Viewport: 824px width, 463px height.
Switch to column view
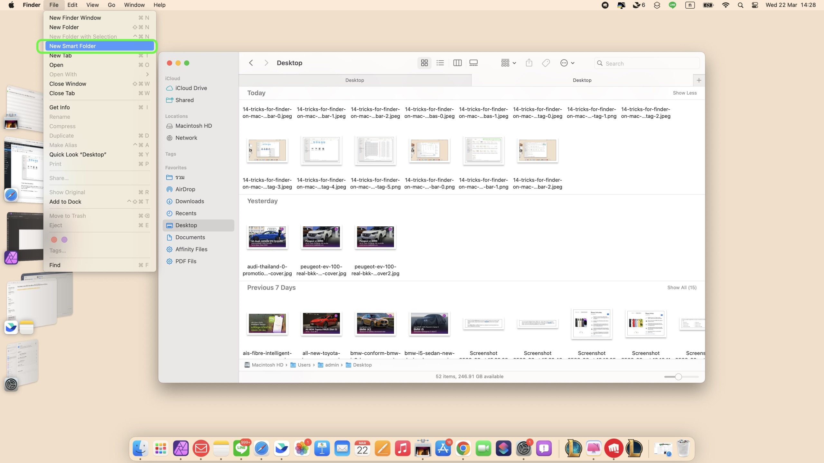(x=457, y=63)
